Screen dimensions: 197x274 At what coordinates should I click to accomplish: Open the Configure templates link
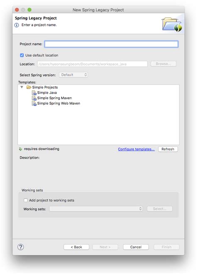(136, 149)
